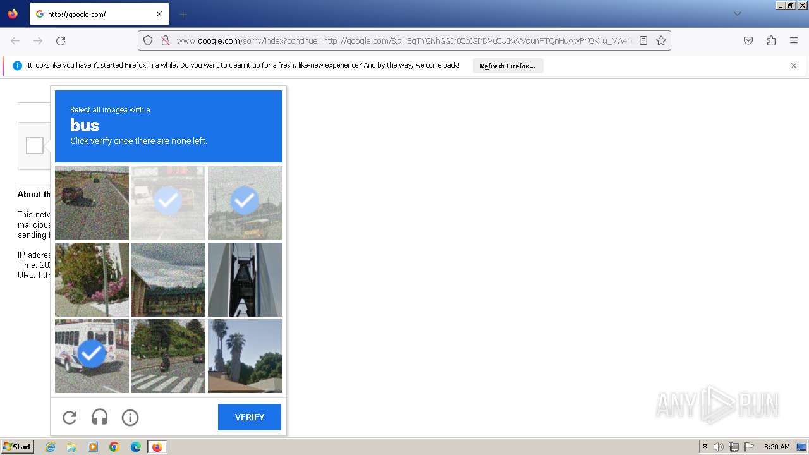Select the road with car image tile
This screenshot has height=455, width=809.
(92, 203)
